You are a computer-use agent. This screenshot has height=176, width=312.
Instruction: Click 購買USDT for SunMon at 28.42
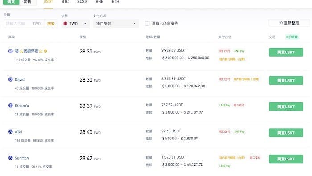[x=286, y=159]
